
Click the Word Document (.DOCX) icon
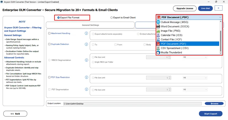click(158, 26)
